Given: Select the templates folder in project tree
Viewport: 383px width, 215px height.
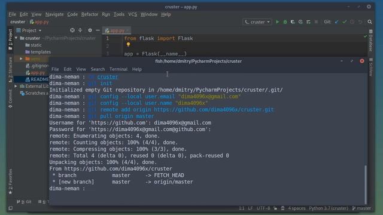Looking at the screenshot, I should [x=38, y=52].
